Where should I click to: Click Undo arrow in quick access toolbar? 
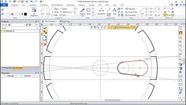(31, 1)
